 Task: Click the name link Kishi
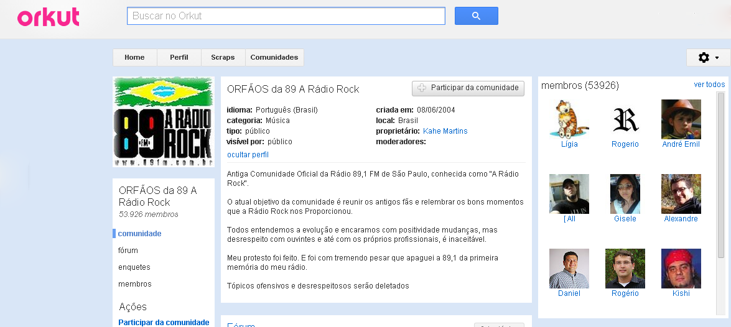[x=681, y=293]
